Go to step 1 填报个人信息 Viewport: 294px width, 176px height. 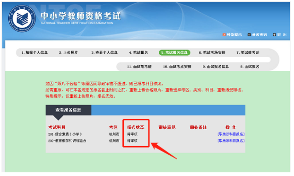[x=35, y=52]
